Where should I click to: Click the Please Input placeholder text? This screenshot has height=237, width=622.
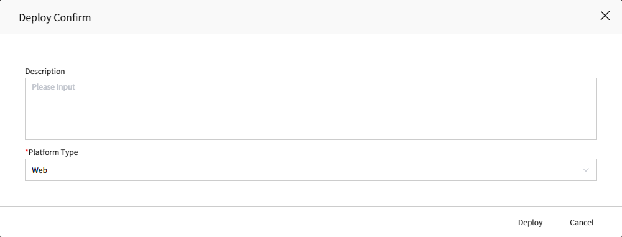(x=53, y=86)
